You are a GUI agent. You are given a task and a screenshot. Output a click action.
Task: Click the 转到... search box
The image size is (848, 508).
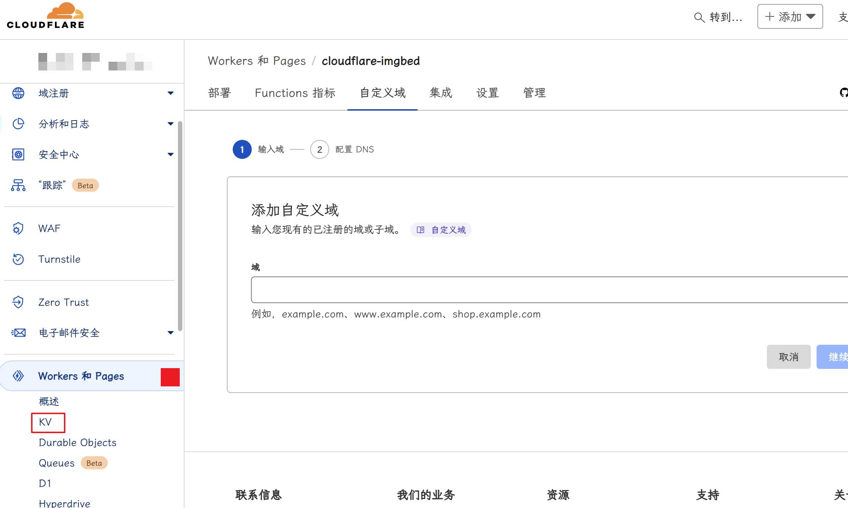[x=718, y=17]
